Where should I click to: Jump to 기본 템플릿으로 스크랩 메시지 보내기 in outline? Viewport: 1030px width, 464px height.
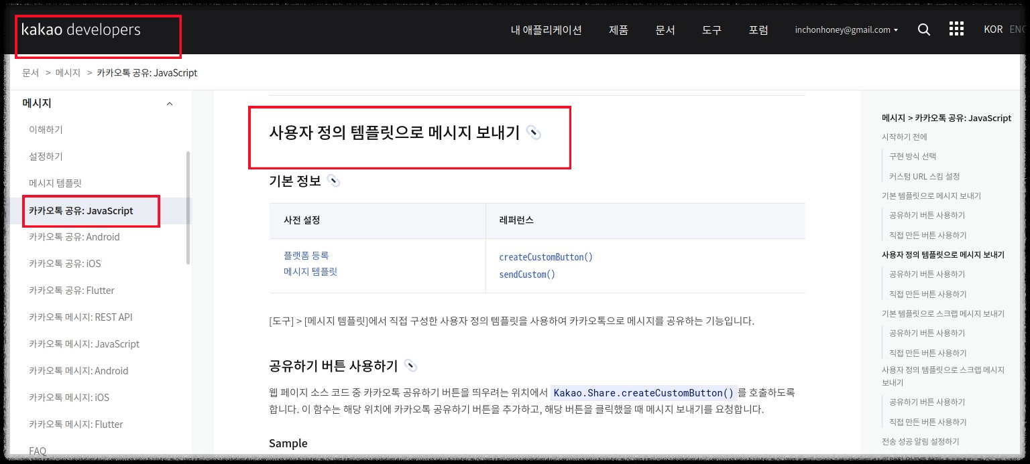943,313
